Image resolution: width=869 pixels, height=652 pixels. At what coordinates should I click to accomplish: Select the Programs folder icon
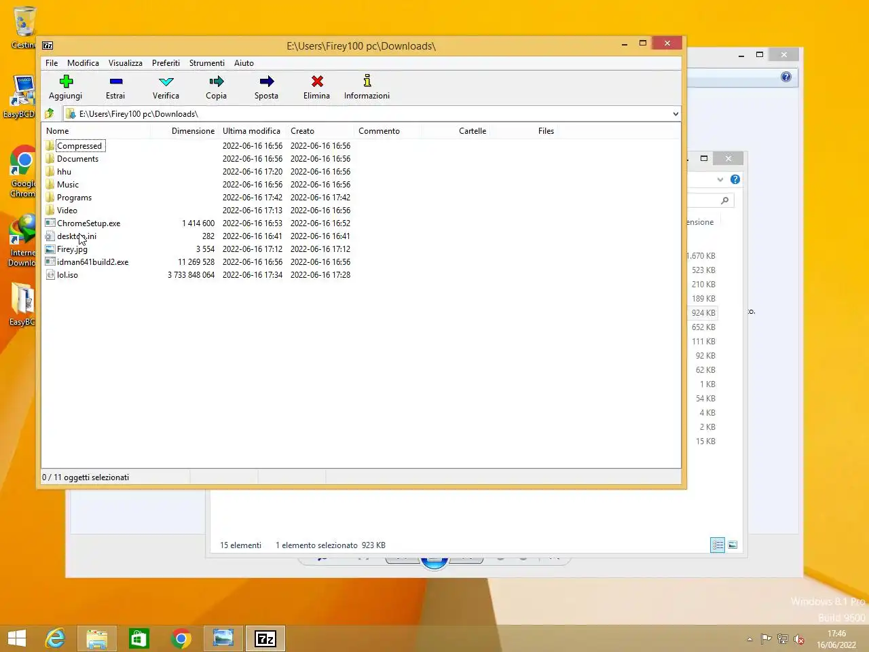tap(50, 197)
